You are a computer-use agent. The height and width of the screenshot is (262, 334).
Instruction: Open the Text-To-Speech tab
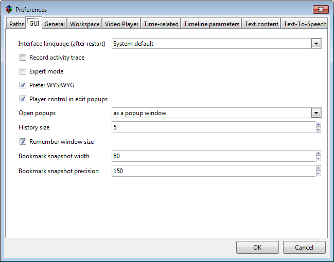[x=305, y=24]
